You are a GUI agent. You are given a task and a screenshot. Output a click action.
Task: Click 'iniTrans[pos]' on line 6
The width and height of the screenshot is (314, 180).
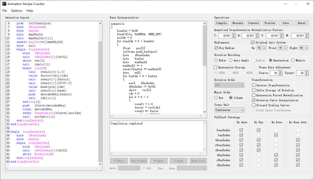click(x=40, y=23)
